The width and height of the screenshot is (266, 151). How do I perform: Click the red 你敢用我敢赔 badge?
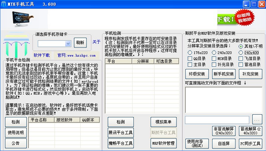pos(245,18)
